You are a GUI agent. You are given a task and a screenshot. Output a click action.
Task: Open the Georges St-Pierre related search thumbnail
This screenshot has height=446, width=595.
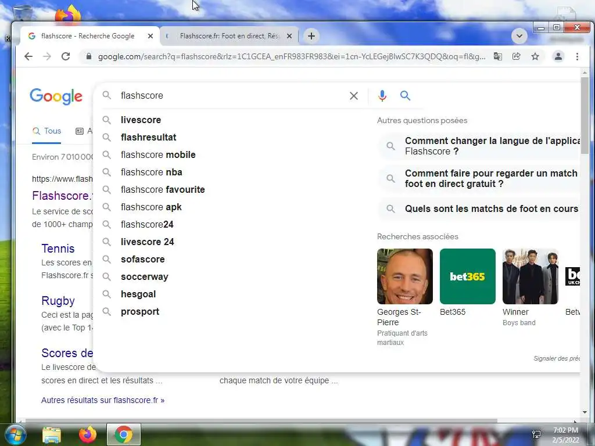coord(405,276)
